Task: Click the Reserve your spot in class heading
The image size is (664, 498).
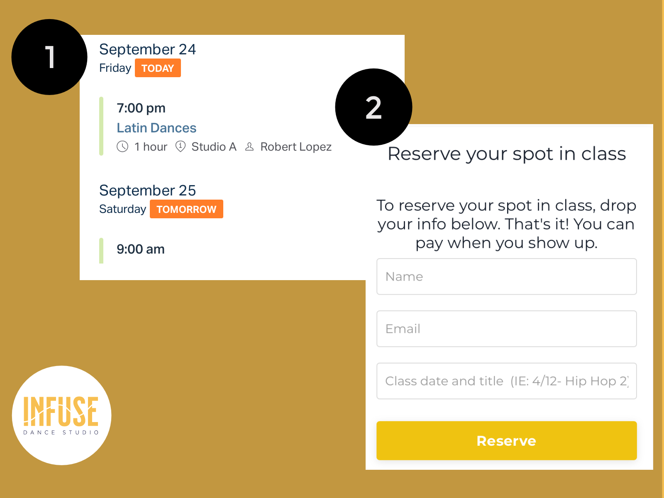Action: pyautogui.click(x=506, y=154)
